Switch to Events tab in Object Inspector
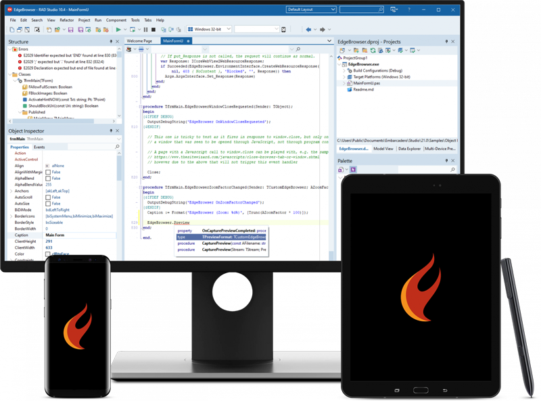This screenshot has width=541, height=401. [x=39, y=147]
